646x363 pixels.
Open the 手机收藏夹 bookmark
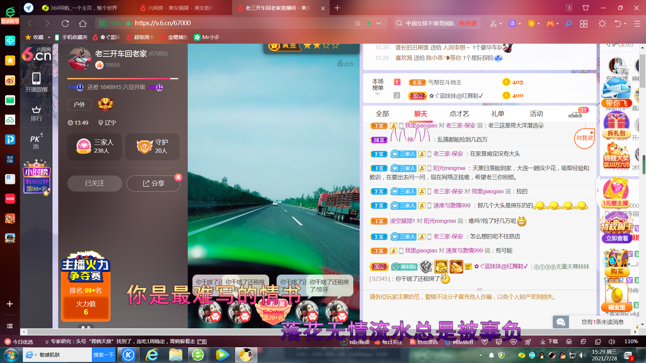pyautogui.click(x=71, y=37)
